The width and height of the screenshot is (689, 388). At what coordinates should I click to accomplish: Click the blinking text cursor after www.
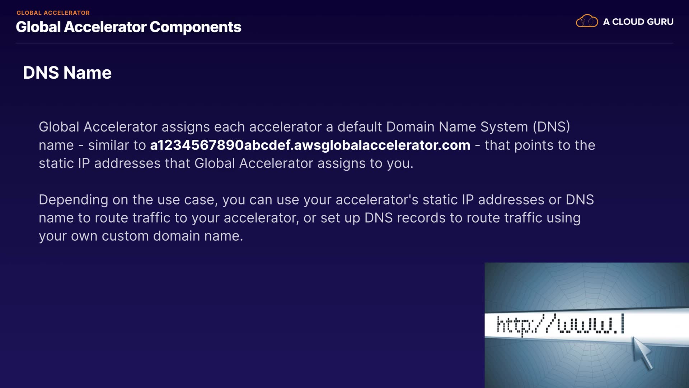(623, 323)
